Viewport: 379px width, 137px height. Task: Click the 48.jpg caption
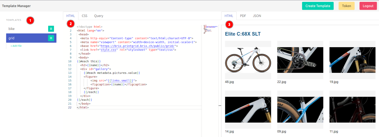229,82
